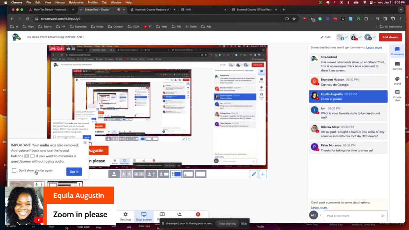Bookmark this page with the star
Screen dimensions: 409x230
tap(294, 19)
